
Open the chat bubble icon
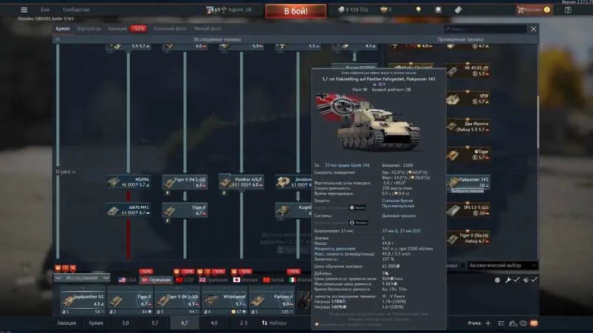(x=523, y=323)
